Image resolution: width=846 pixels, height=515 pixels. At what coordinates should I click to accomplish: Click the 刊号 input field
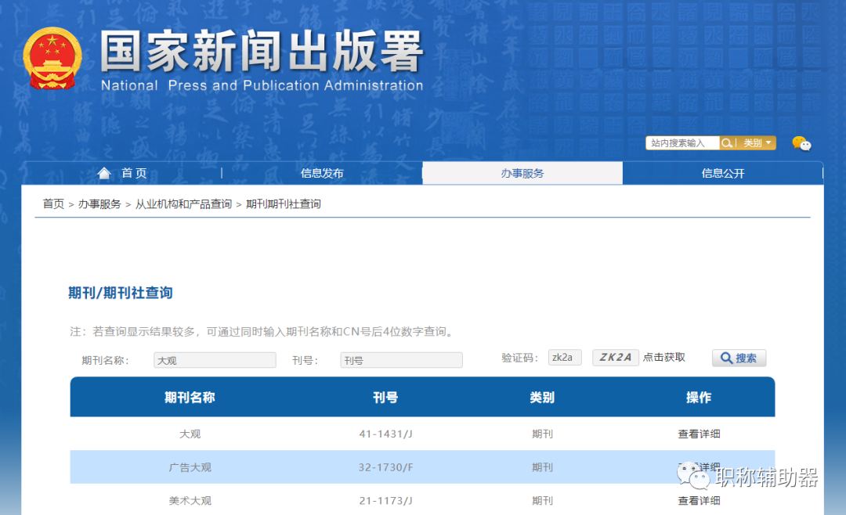pos(401,360)
